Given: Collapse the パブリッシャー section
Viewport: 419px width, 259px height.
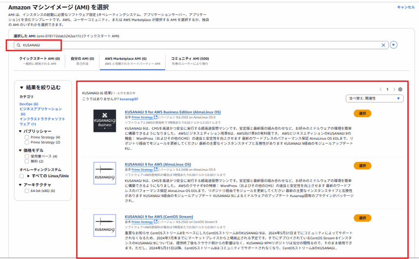Looking at the screenshot, I should 20,131.
